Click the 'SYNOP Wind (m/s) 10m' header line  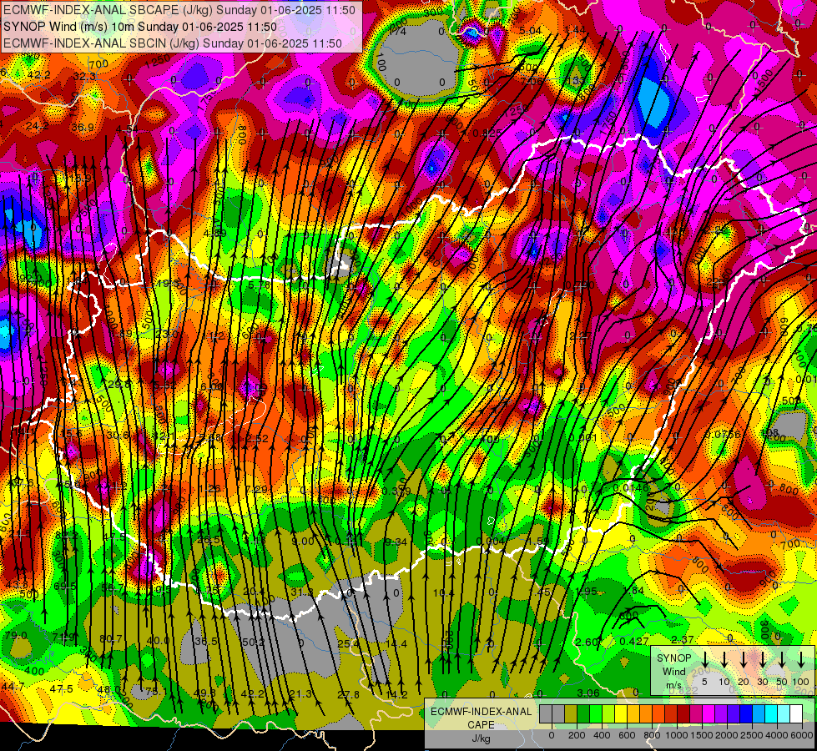tap(139, 27)
